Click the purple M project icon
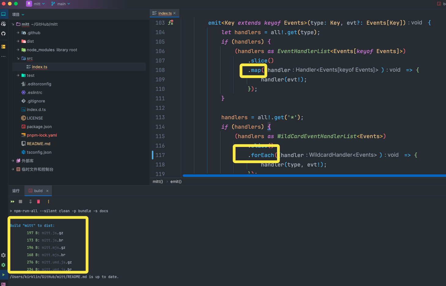This screenshot has height=286, width=446. click(x=29, y=4)
